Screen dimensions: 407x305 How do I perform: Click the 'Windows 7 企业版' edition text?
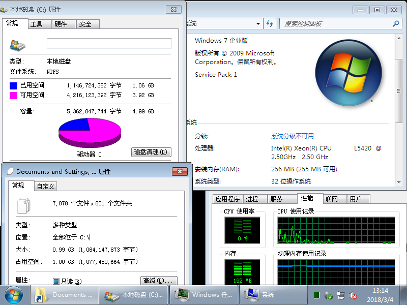(x=221, y=41)
